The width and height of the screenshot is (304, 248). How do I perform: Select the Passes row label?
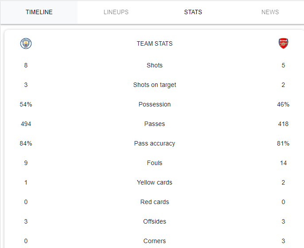(155, 124)
